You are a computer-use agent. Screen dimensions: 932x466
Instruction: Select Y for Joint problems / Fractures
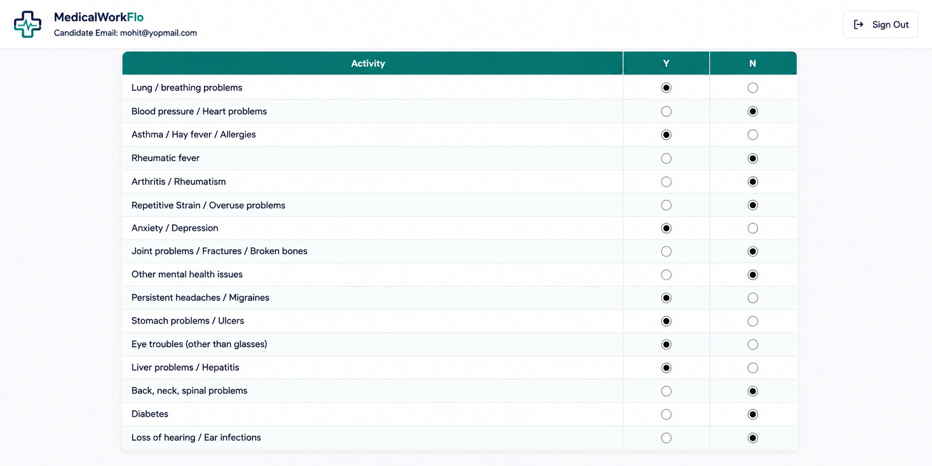click(x=666, y=252)
